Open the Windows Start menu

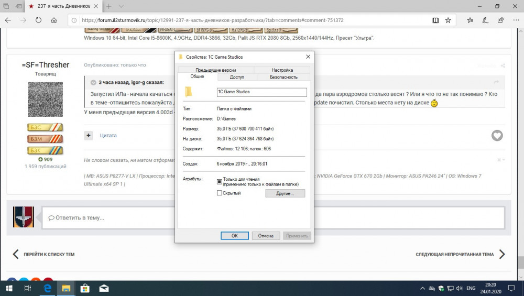pyautogui.click(x=9, y=288)
